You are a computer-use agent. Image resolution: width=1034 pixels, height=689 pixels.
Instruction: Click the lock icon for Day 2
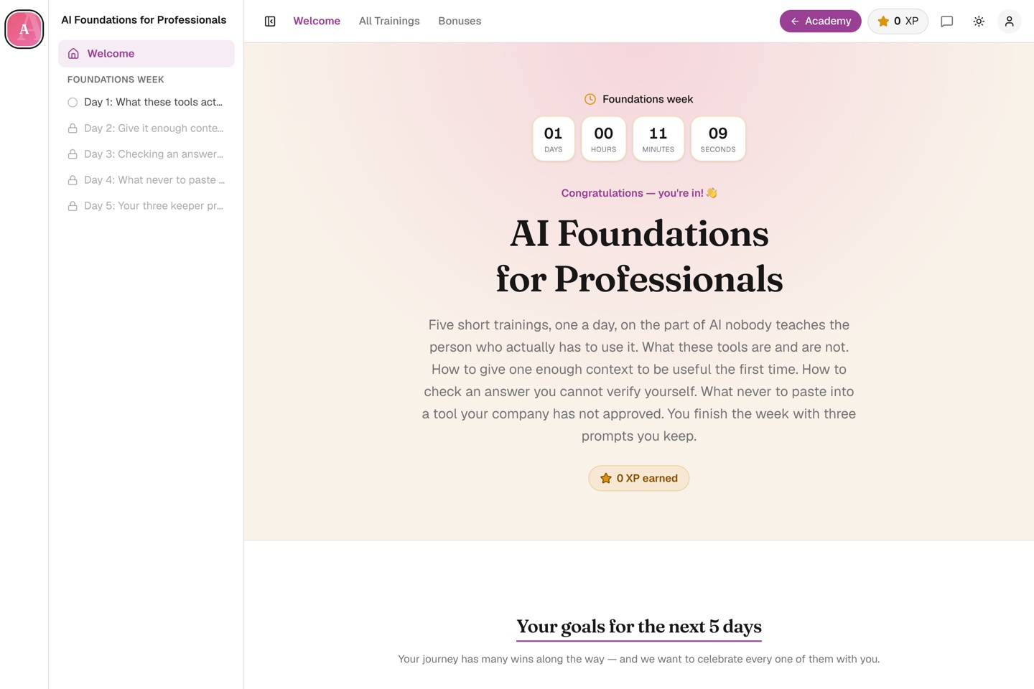click(x=73, y=128)
